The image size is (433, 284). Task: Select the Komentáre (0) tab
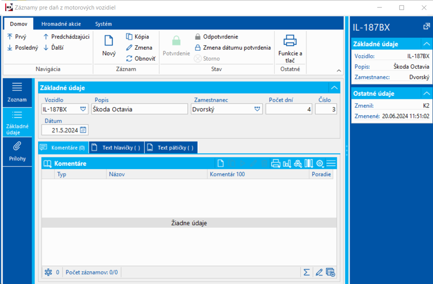(x=63, y=148)
